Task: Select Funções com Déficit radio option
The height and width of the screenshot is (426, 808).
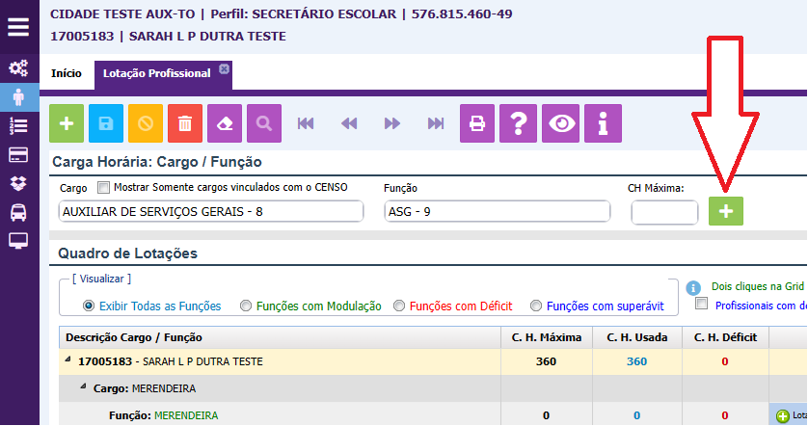Action: [x=399, y=306]
